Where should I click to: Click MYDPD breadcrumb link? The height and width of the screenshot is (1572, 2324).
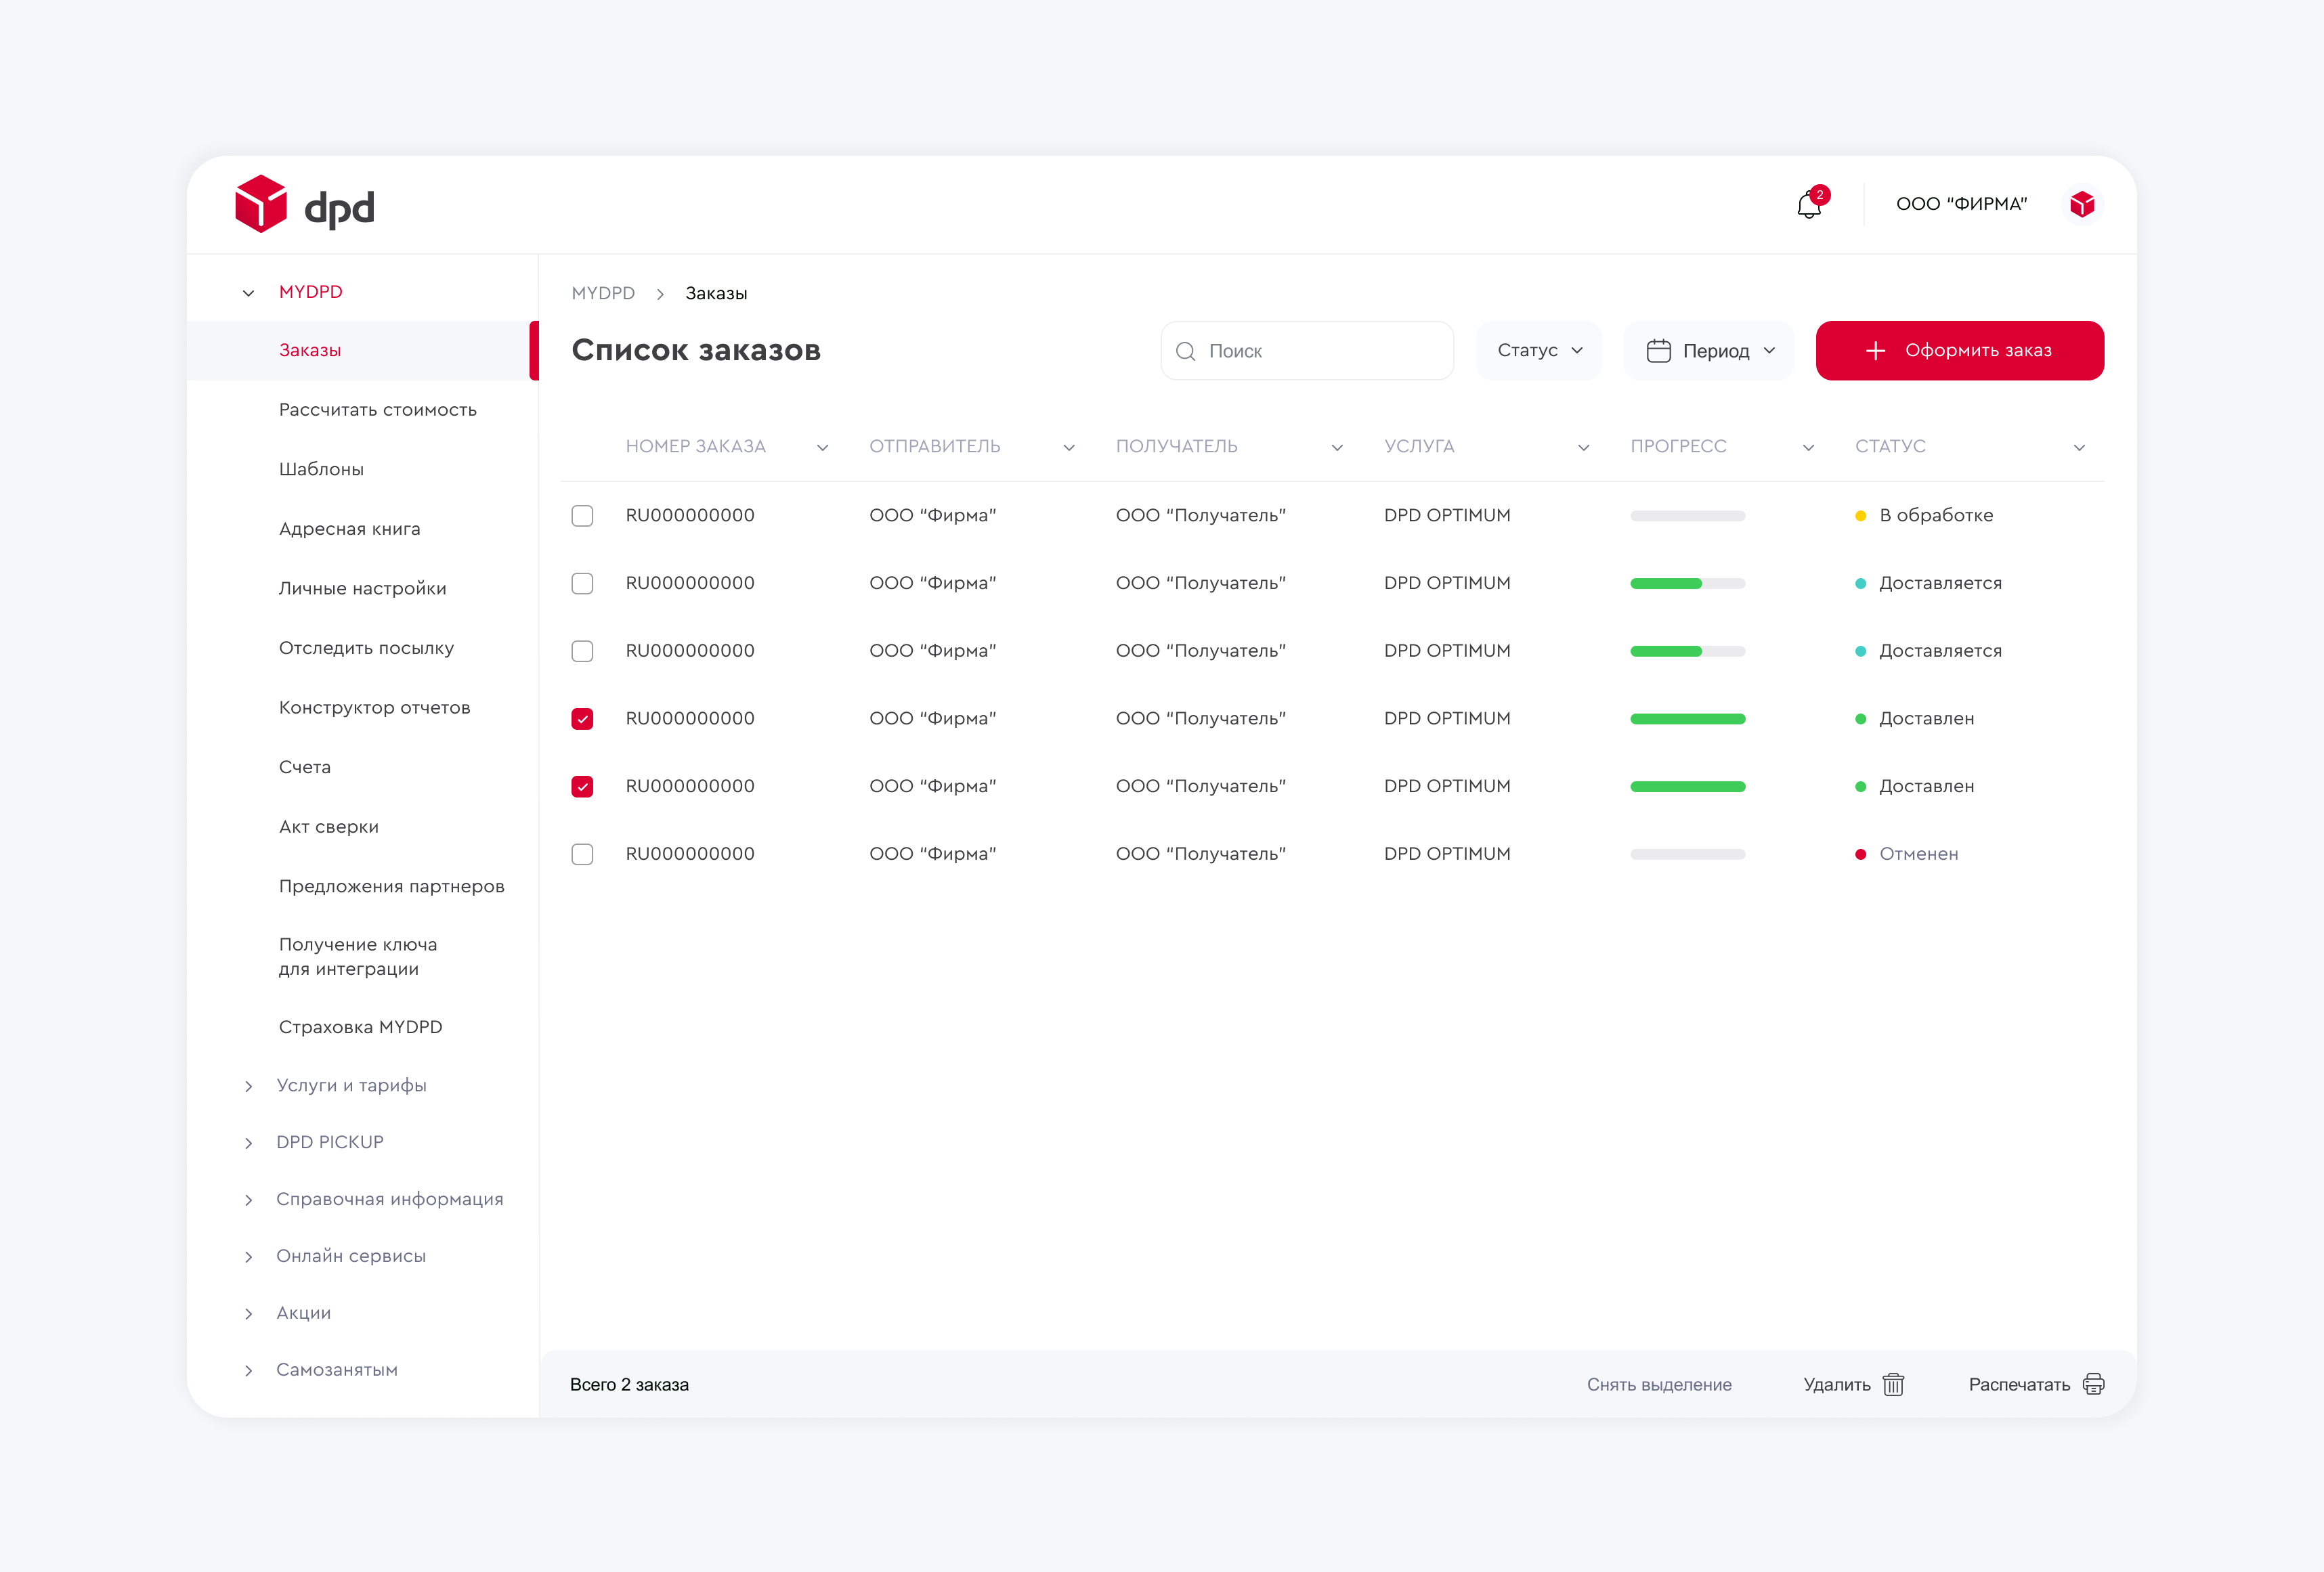603,293
